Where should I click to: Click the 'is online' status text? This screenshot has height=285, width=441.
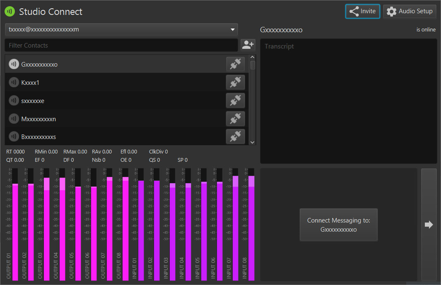(426, 29)
